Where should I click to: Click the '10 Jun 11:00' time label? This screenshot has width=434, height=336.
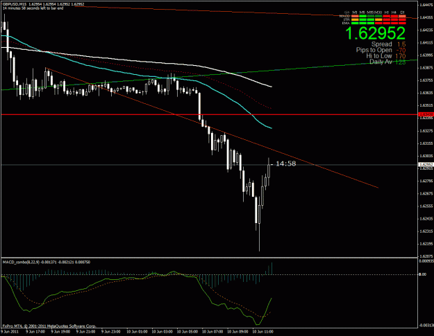click(x=262, y=332)
